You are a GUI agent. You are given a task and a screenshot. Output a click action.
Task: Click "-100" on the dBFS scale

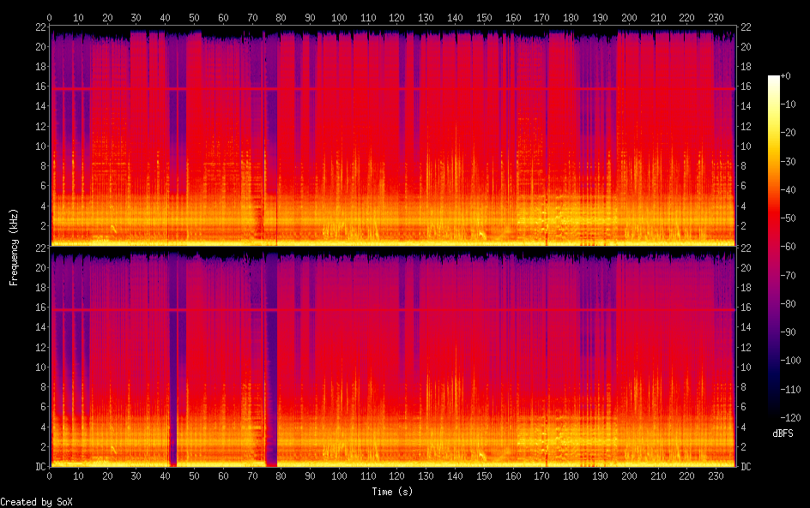[x=791, y=361]
